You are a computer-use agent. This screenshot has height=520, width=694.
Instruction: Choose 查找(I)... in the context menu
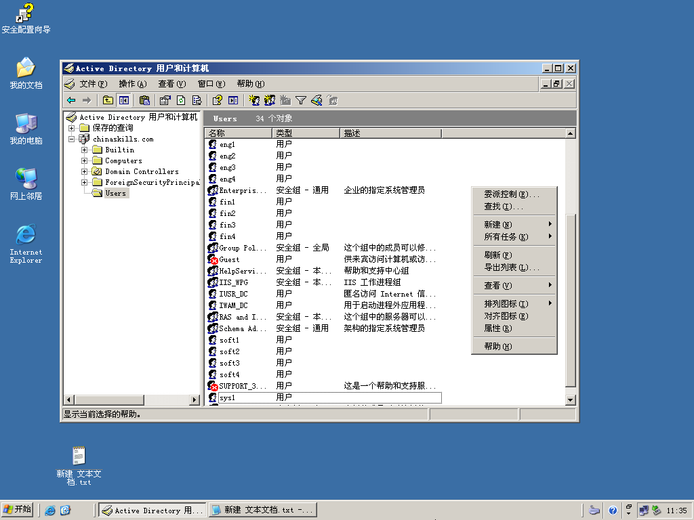coord(514,207)
